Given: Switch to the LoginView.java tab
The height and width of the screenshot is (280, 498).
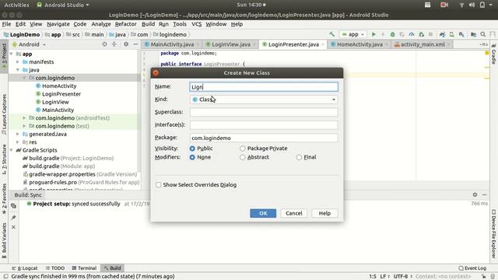Looking at the screenshot, I should click(231, 44).
